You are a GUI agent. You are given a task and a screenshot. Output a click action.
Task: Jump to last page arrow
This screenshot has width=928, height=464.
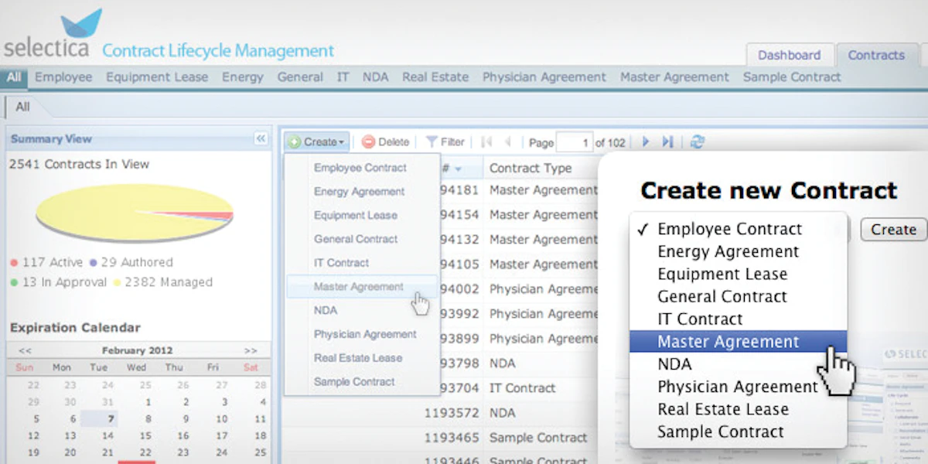(667, 142)
